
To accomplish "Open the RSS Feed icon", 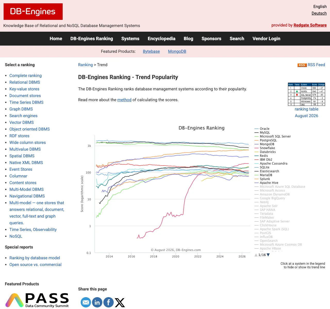I will tap(302, 65).
